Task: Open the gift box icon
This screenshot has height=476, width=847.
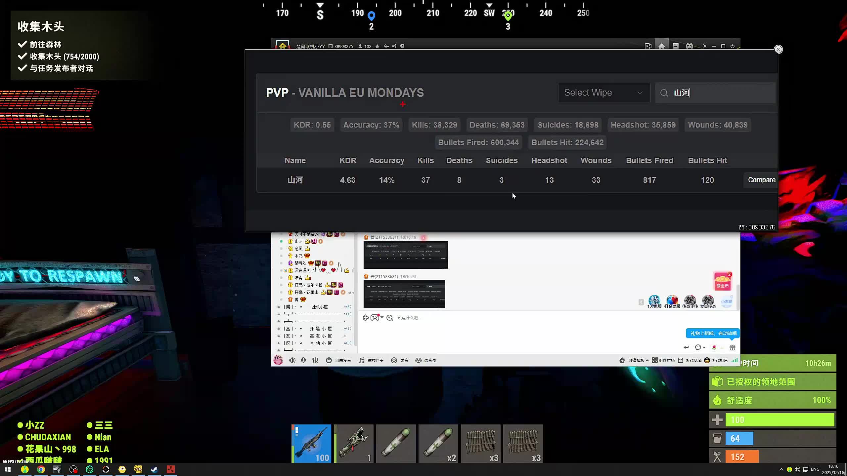Action: click(733, 347)
